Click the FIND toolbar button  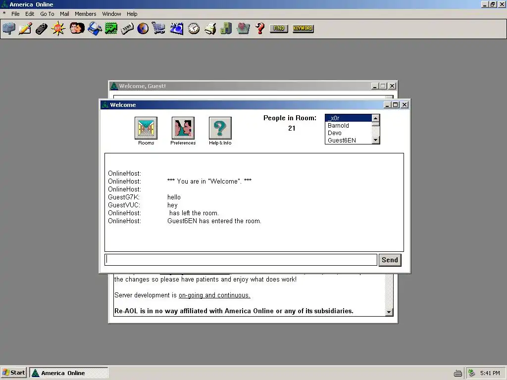point(279,28)
